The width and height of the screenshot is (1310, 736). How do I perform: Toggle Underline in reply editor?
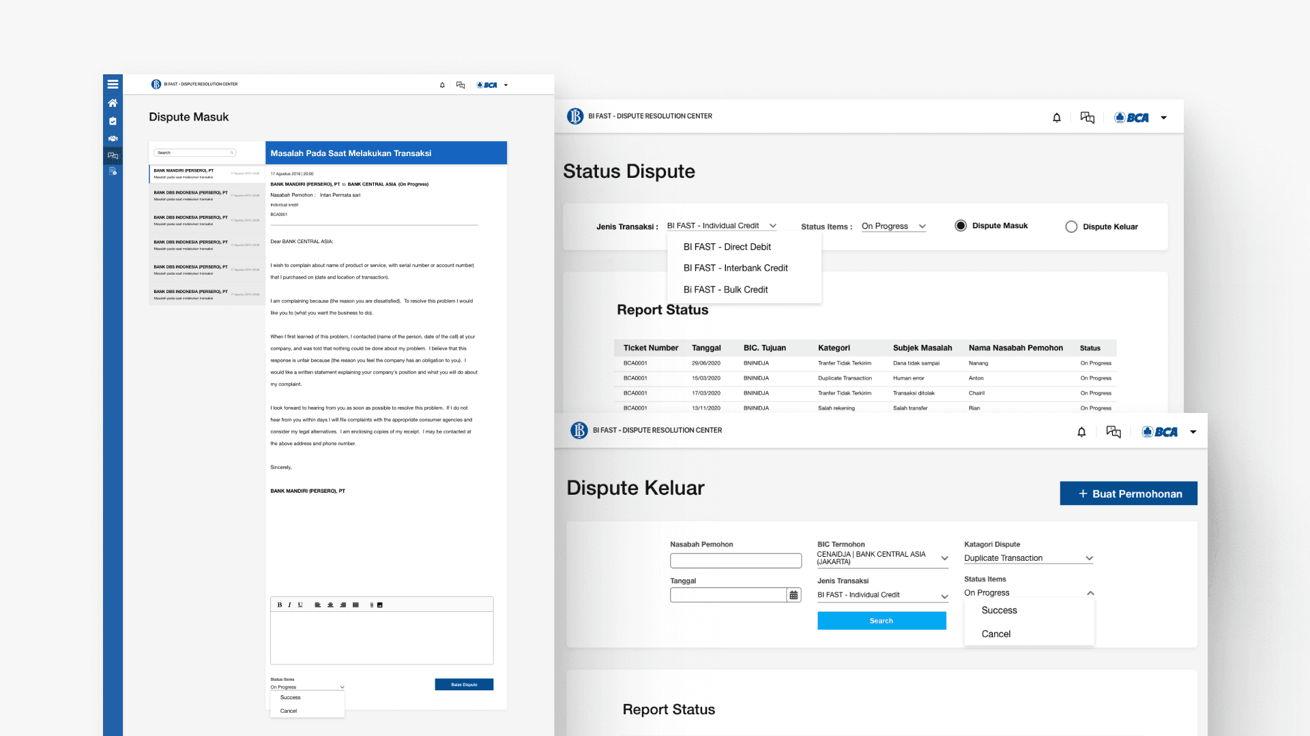coord(300,605)
